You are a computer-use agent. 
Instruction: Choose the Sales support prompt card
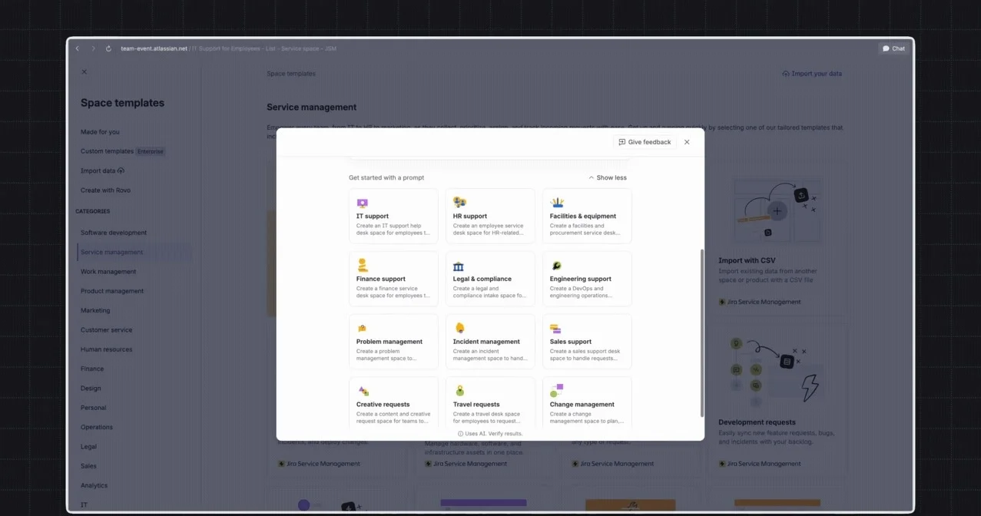pos(587,342)
